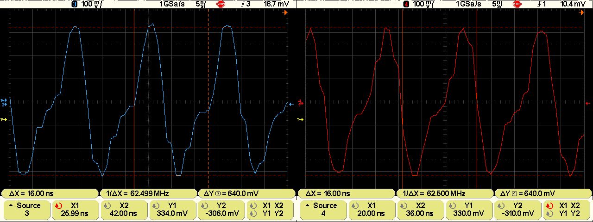Click the red channel 4 badge icon

[x=406, y=4]
